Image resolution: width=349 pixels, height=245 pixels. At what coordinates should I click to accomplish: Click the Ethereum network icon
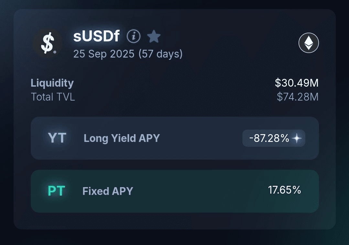pos(309,43)
